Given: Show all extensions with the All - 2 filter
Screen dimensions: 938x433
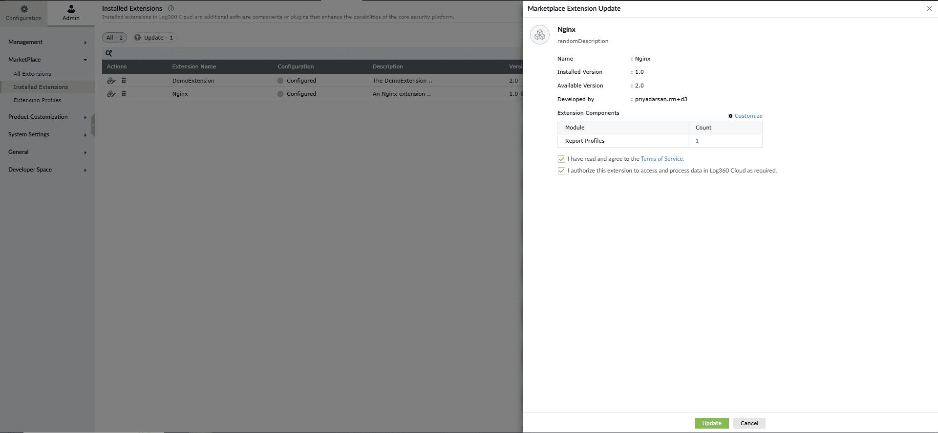Looking at the screenshot, I should point(115,38).
